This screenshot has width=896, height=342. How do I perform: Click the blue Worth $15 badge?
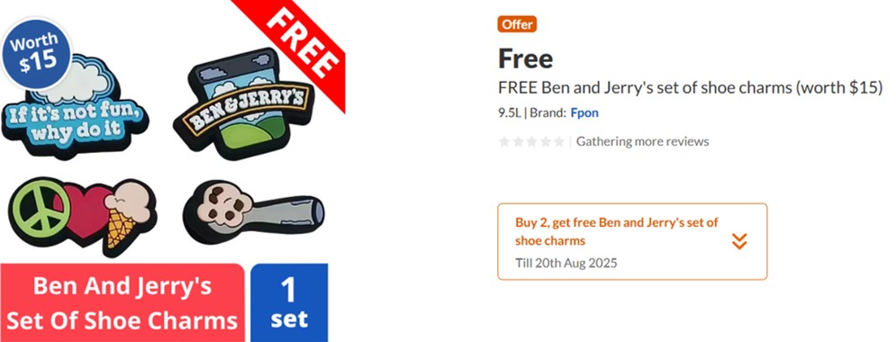click(x=37, y=54)
